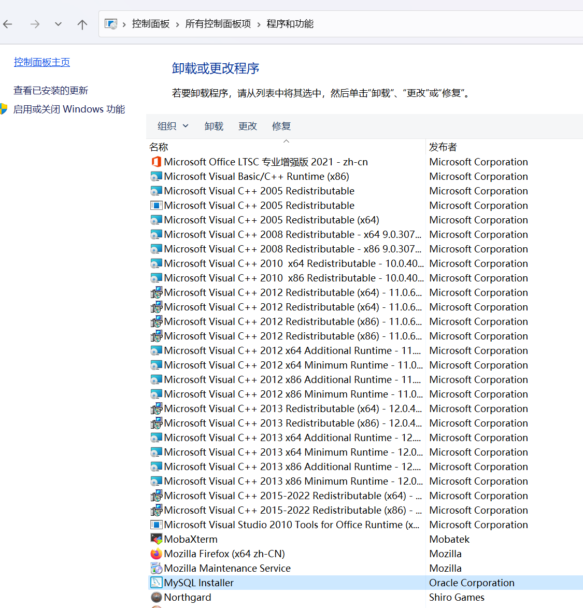Click the Back navigation arrow
The height and width of the screenshot is (608, 583).
click(x=8, y=24)
